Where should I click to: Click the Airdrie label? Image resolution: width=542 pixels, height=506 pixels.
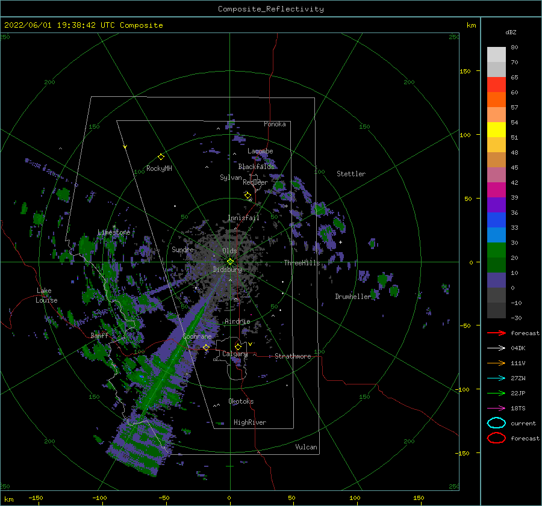[x=237, y=321]
